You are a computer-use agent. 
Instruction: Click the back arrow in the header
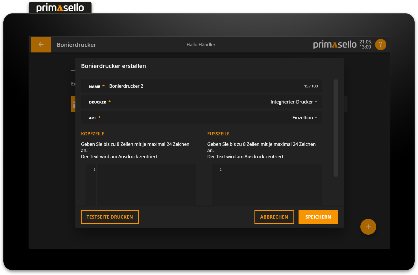pos(41,45)
